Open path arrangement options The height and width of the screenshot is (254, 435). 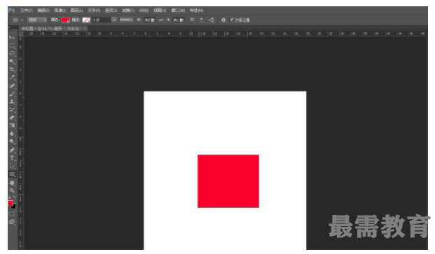coord(212,20)
